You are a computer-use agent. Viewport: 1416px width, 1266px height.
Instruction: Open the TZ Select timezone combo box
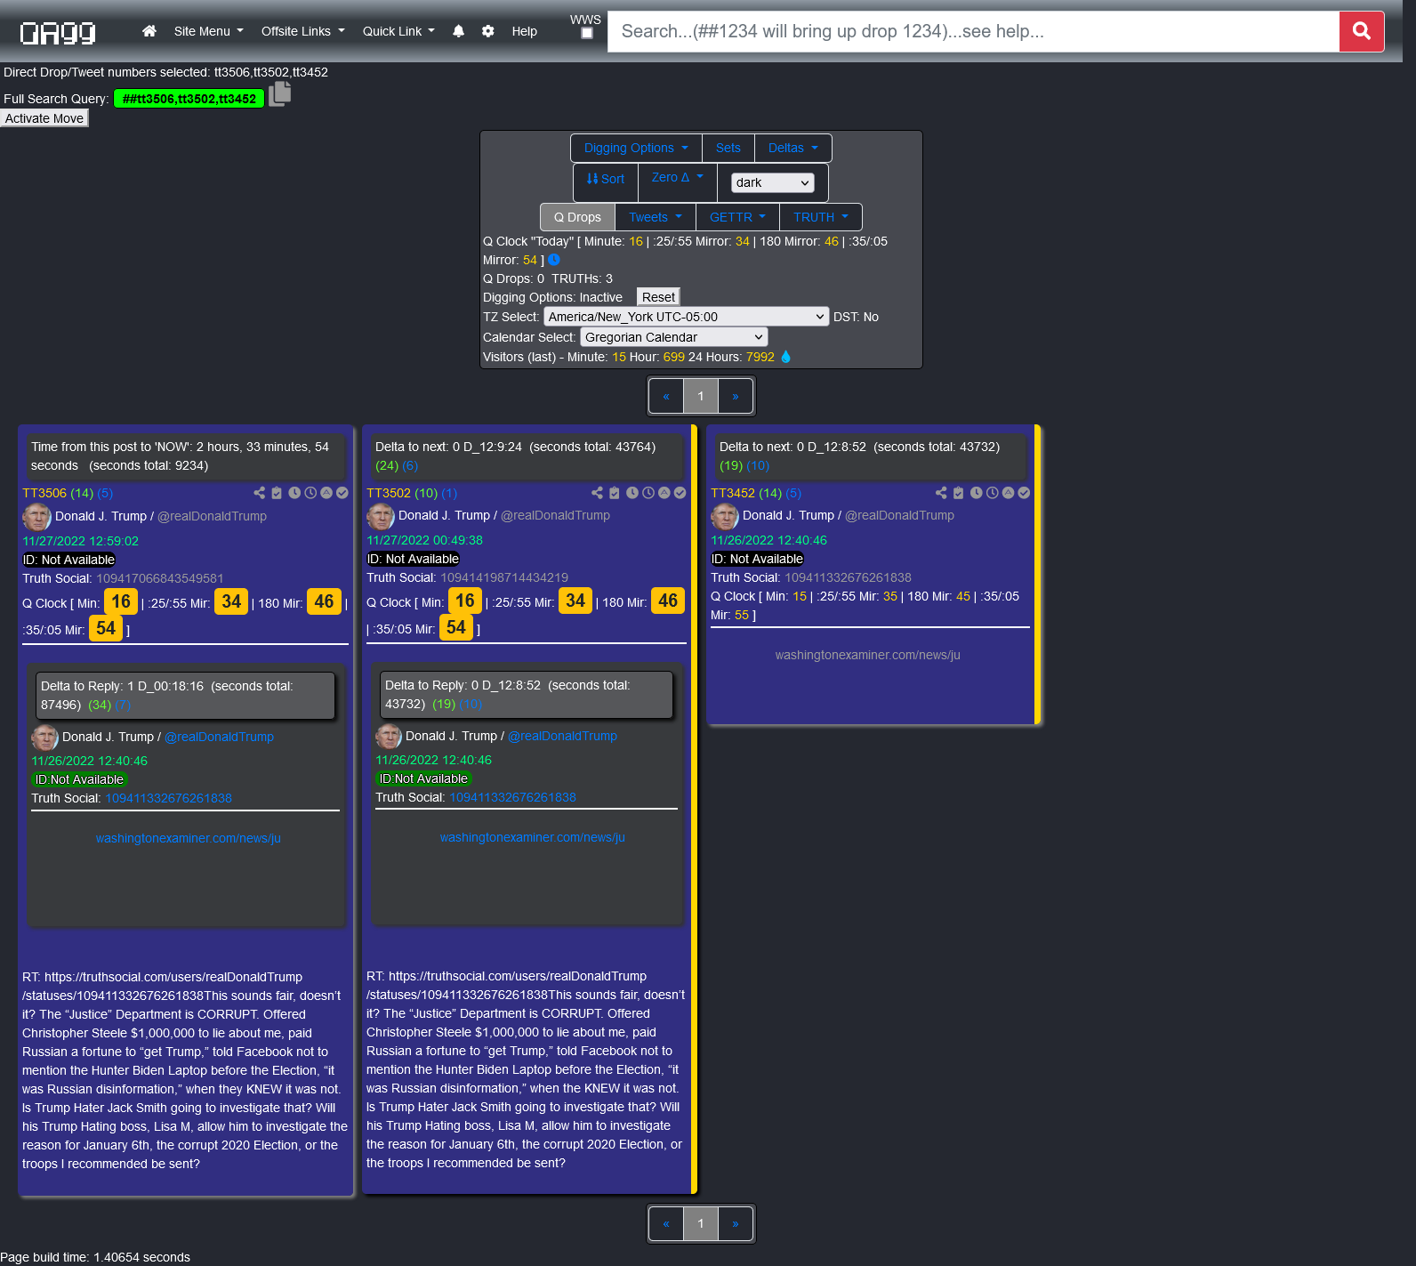(x=686, y=317)
